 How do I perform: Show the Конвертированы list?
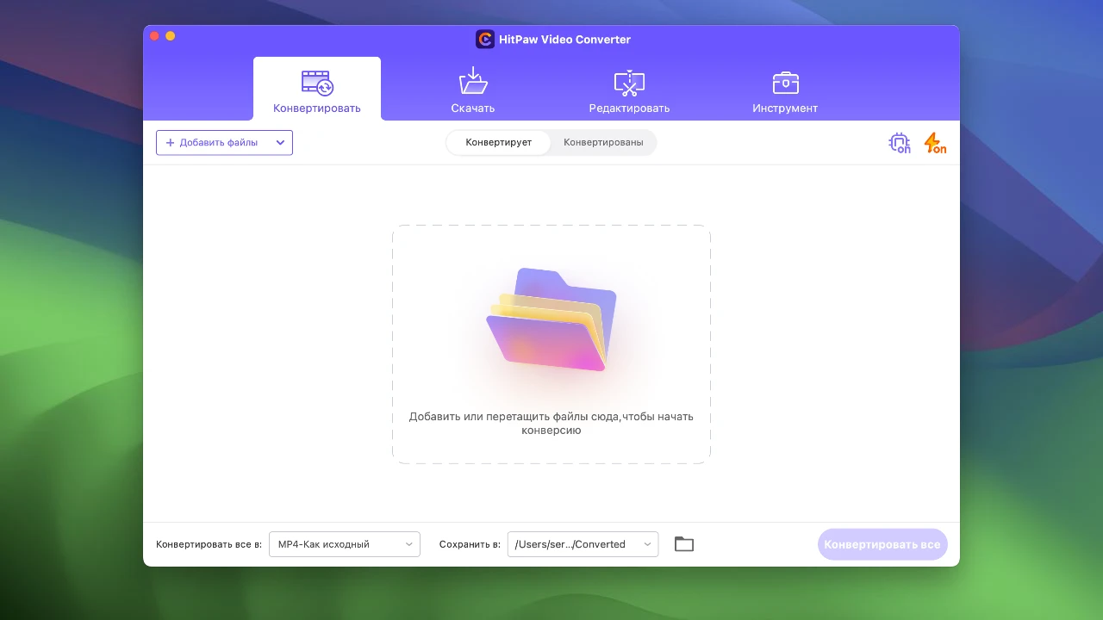[603, 143]
